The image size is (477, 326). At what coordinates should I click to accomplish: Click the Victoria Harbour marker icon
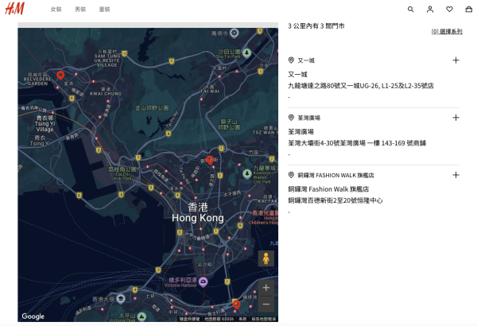tap(203, 281)
